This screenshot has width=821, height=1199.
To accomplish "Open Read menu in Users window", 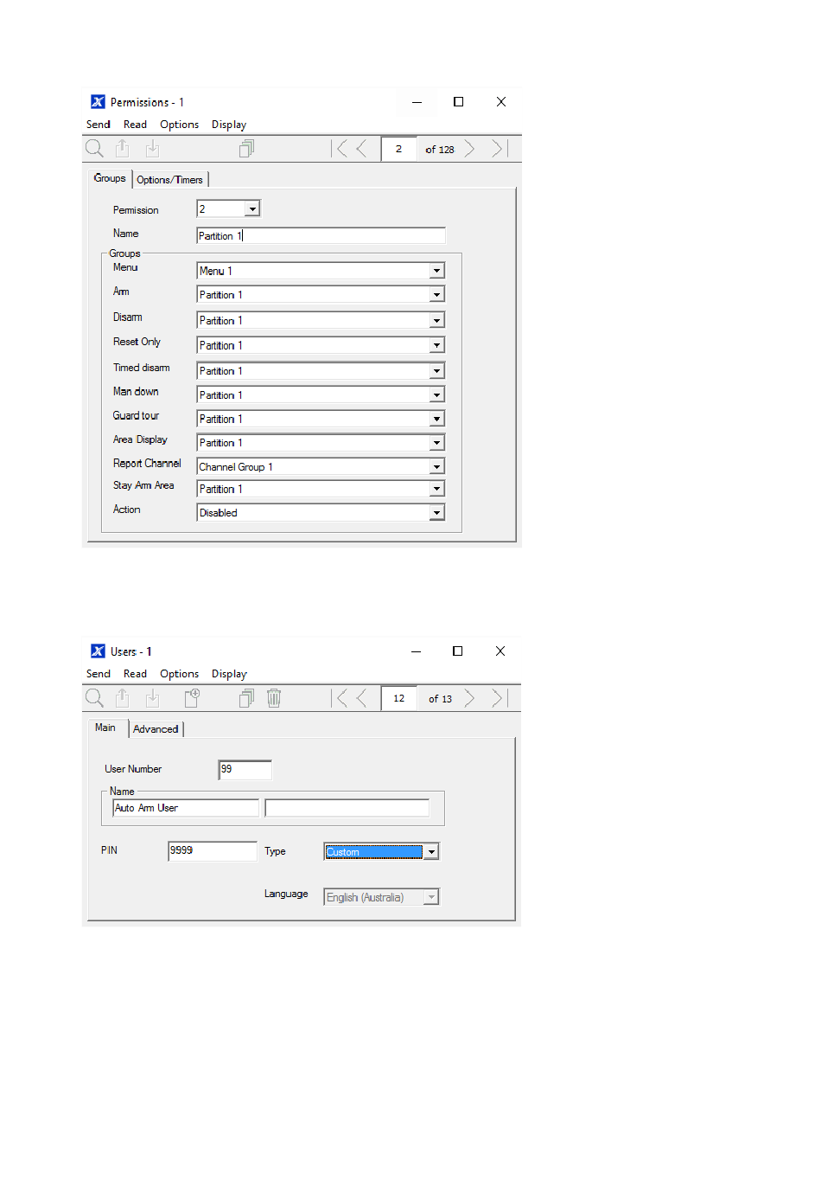I will pos(135,674).
